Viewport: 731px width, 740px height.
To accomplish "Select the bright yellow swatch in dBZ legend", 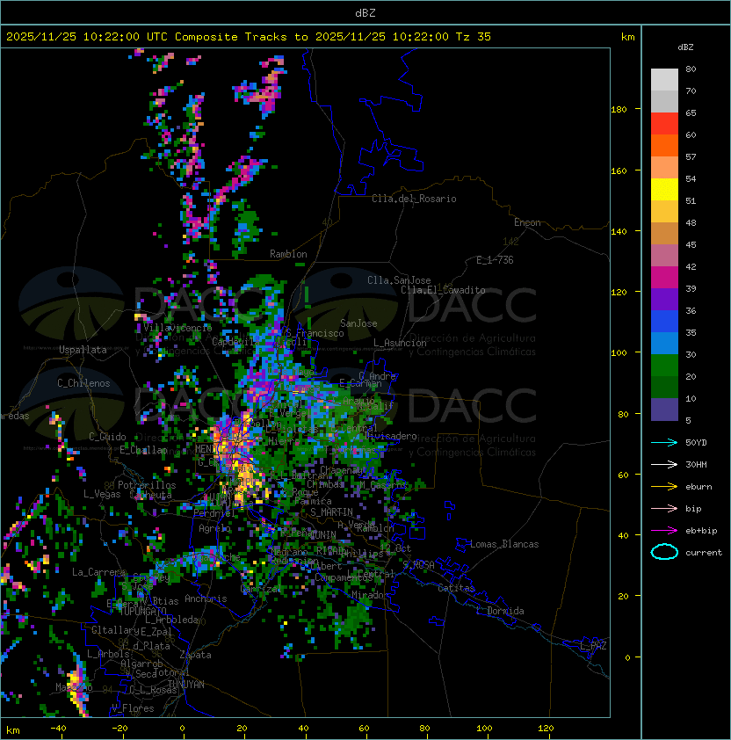I will click(x=664, y=190).
